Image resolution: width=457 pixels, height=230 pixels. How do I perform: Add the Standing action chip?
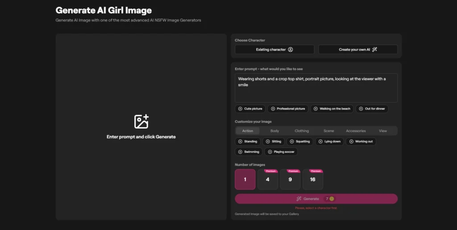[248, 141]
